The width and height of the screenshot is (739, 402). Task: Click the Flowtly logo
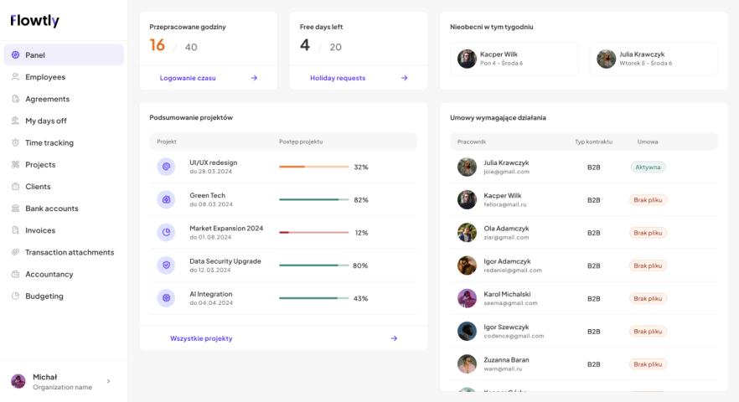pos(34,21)
